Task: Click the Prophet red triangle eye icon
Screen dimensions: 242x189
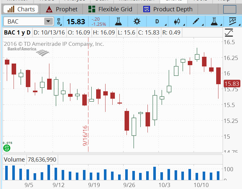Action: pyautogui.click(x=49, y=9)
